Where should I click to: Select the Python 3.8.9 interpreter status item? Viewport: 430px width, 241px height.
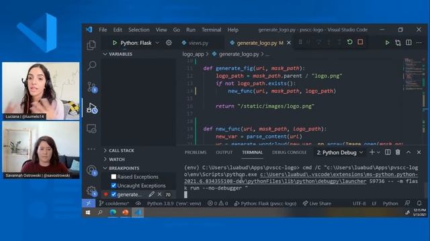point(174,204)
